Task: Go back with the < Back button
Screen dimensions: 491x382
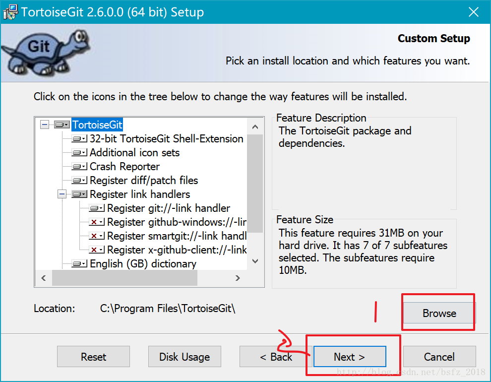Action: (x=276, y=357)
